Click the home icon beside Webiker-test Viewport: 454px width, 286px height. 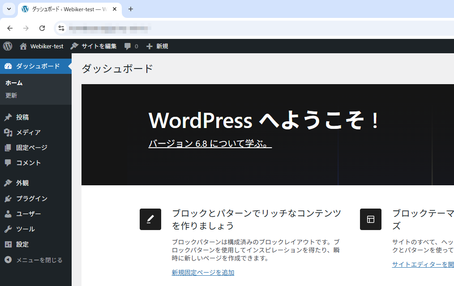tap(23, 46)
